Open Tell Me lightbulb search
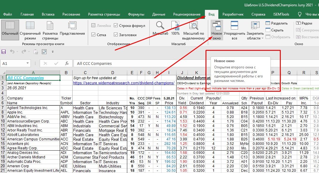This screenshot has width=319, height=173. [x=300, y=14]
